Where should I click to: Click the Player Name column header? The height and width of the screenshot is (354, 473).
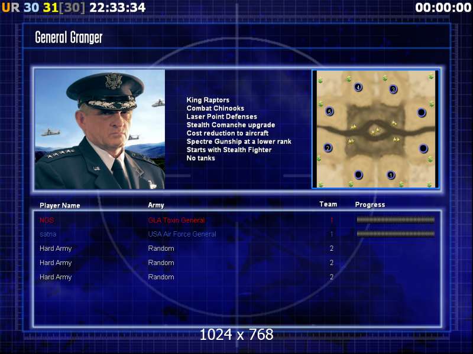click(x=60, y=205)
